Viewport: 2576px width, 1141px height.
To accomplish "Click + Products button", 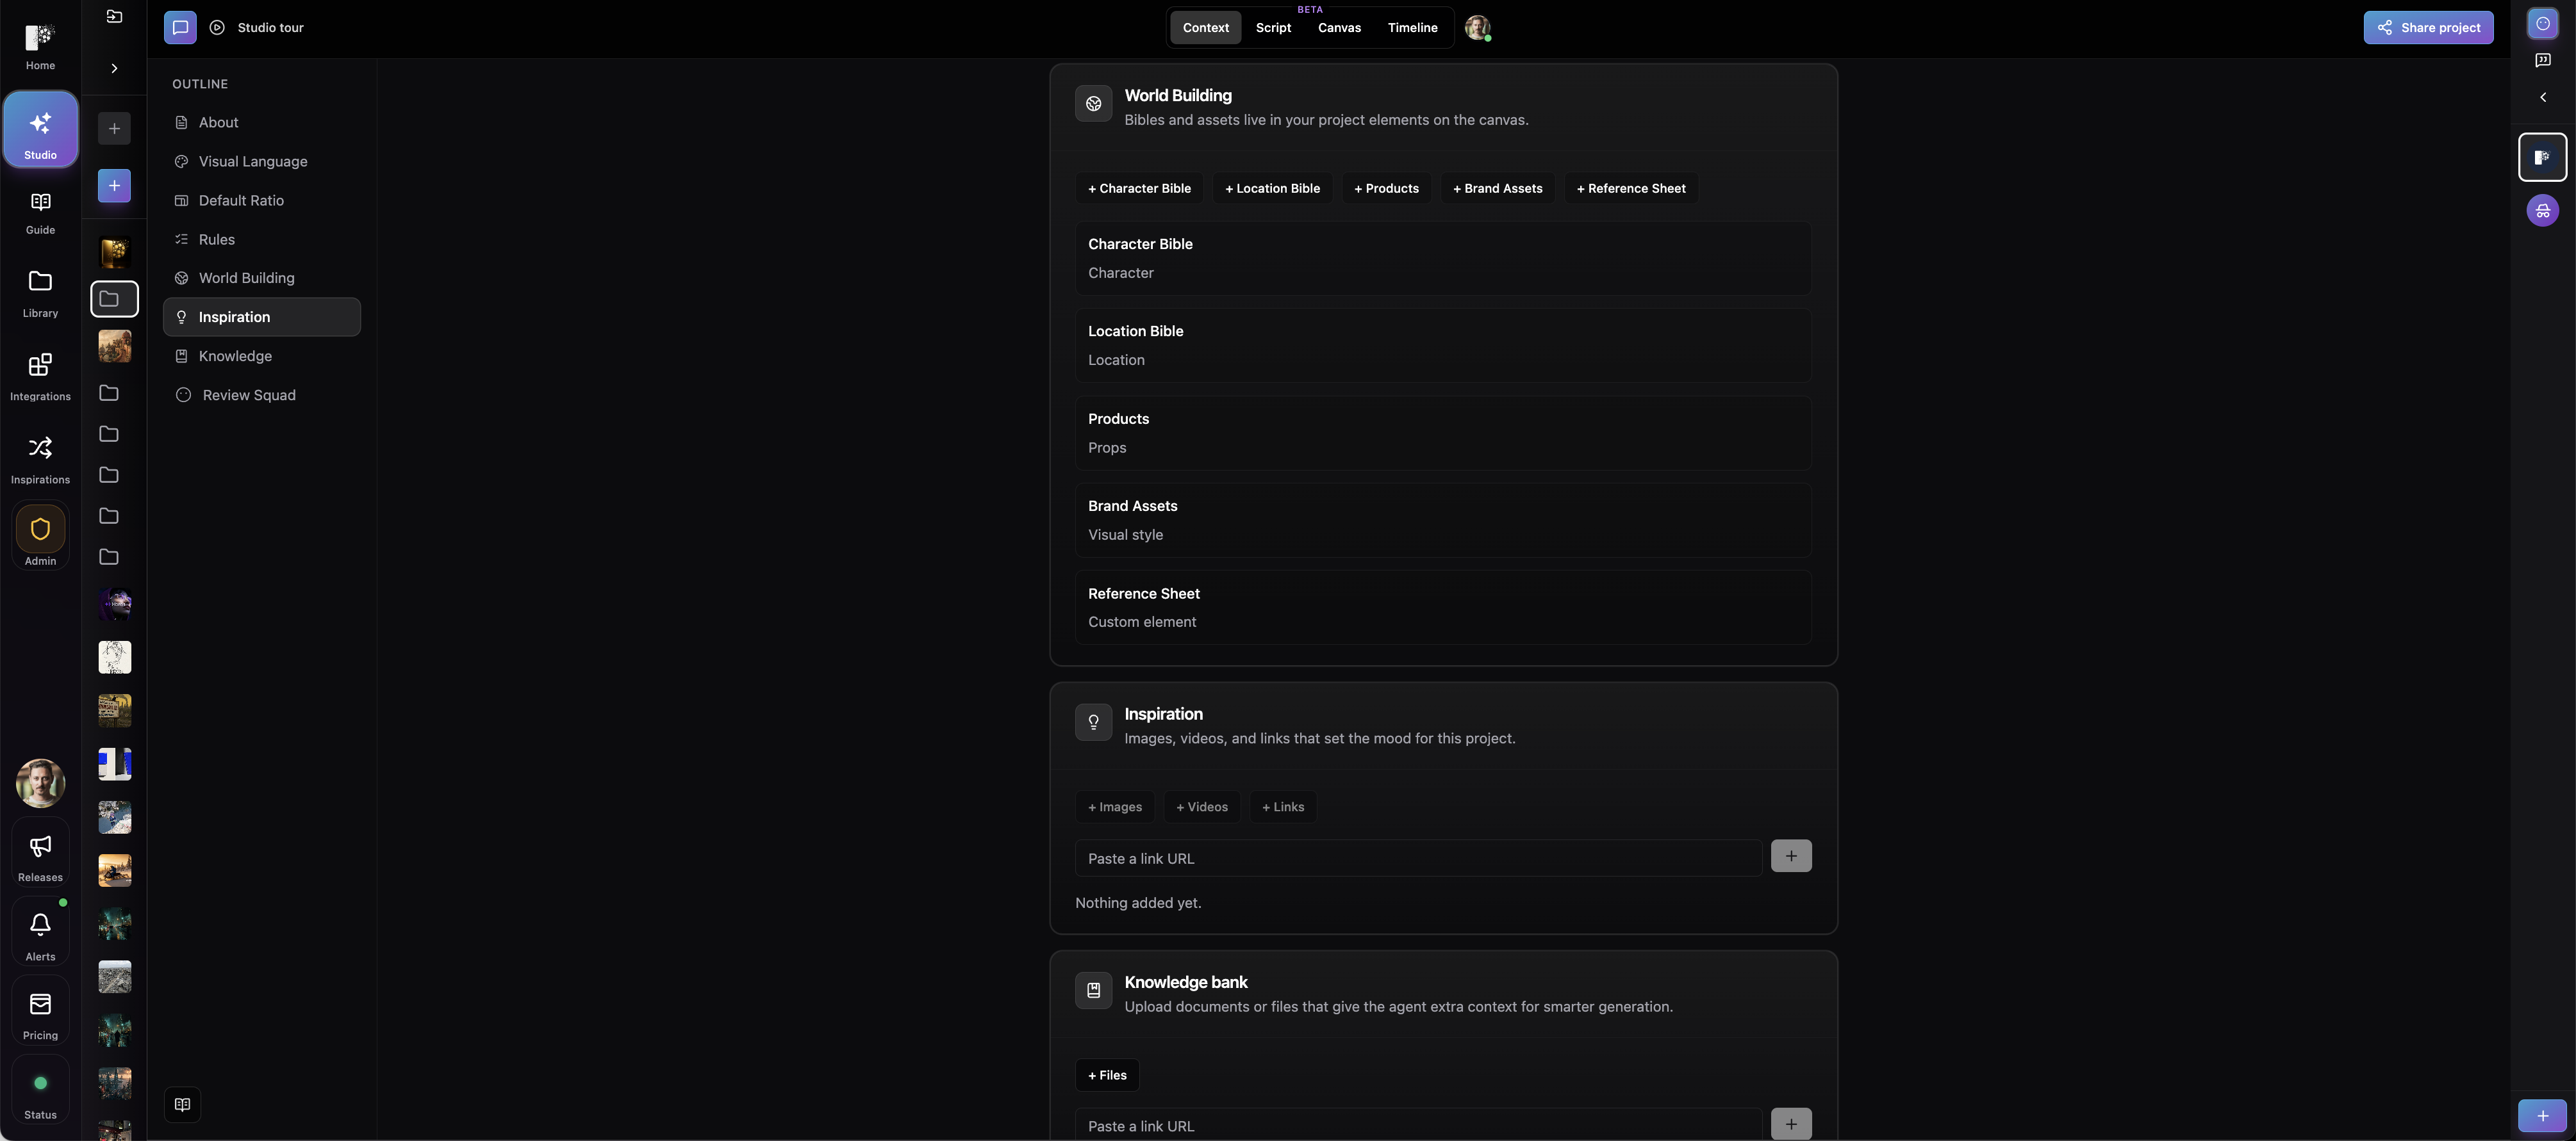I will coord(1386,189).
